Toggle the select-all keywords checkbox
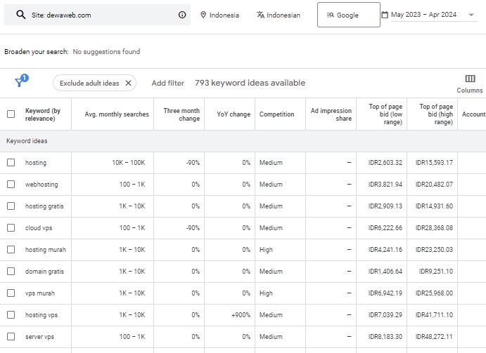Viewport: 486px width, 353px height. point(11,114)
